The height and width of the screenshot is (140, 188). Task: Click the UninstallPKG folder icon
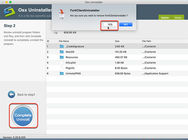click(x=62, y=73)
